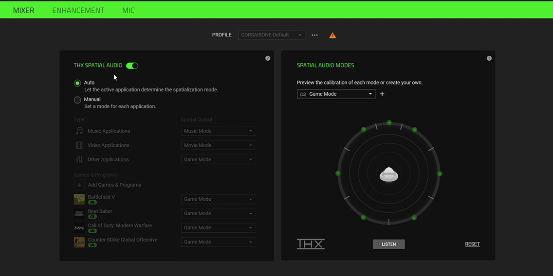Select the right side speaker dot
This screenshot has width=553, height=276.
pos(440,173)
